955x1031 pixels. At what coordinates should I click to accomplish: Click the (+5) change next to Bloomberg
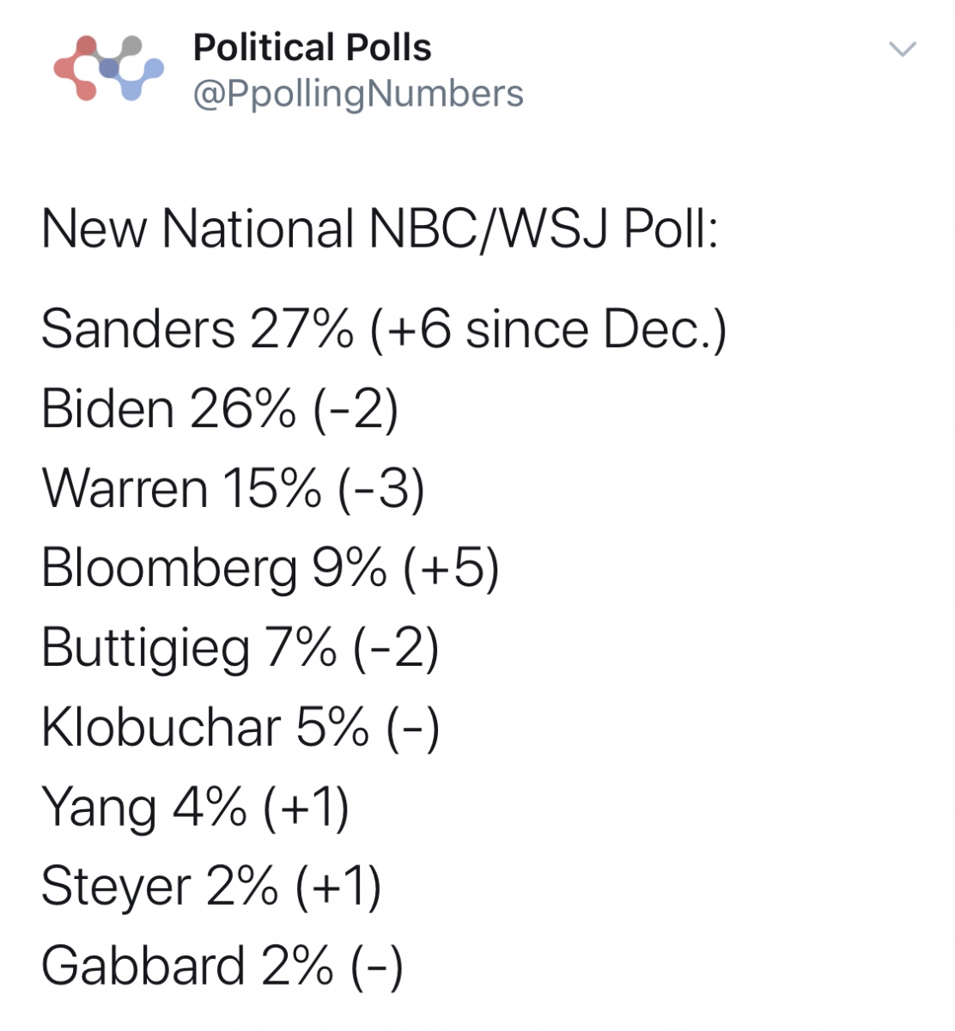click(x=452, y=570)
